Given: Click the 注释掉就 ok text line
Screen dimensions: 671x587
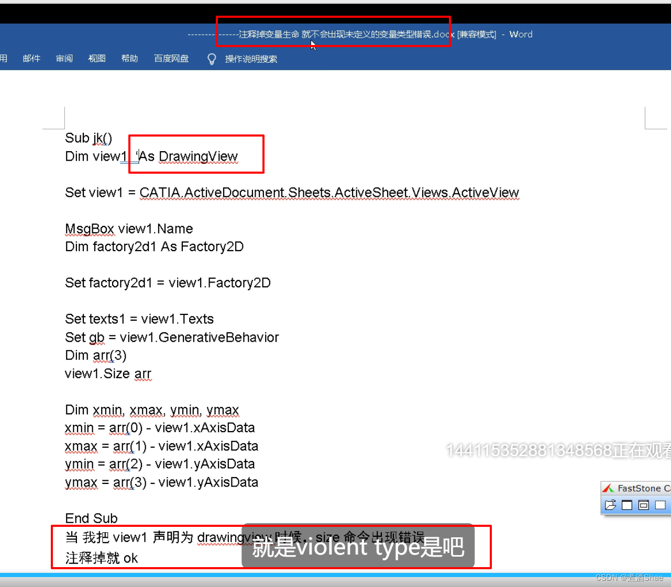Looking at the screenshot, I should (x=102, y=558).
